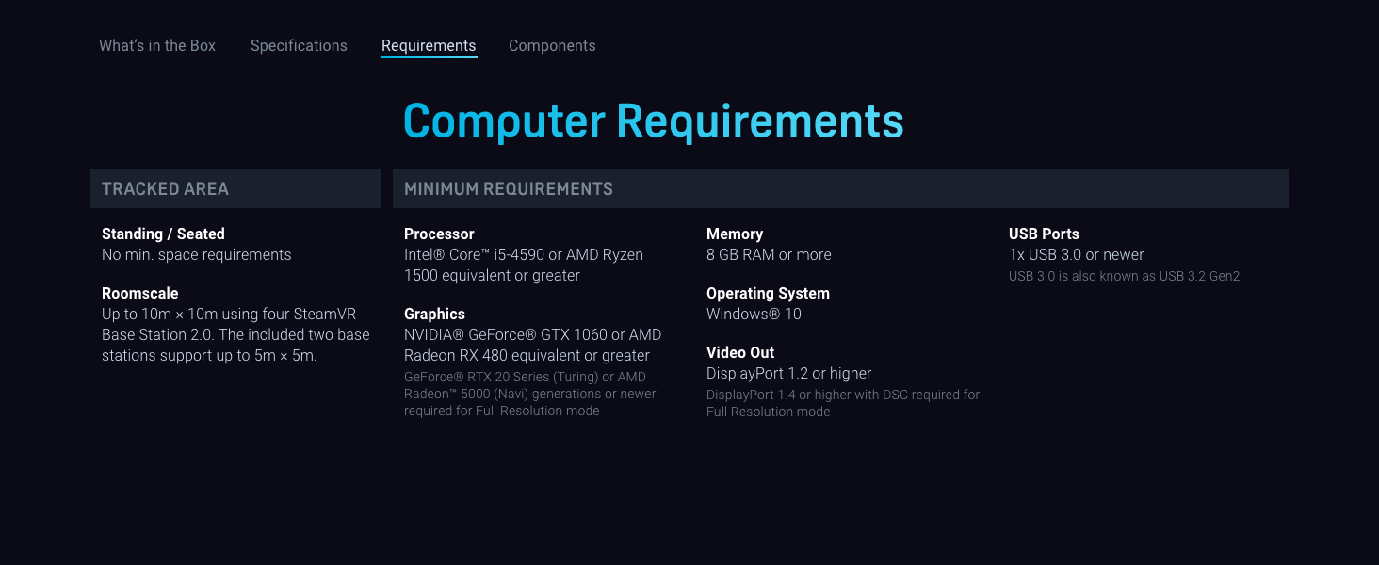Viewport: 1379px width, 565px height.
Task: Select the Processor requirement heading
Action: [x=439, y=234]
